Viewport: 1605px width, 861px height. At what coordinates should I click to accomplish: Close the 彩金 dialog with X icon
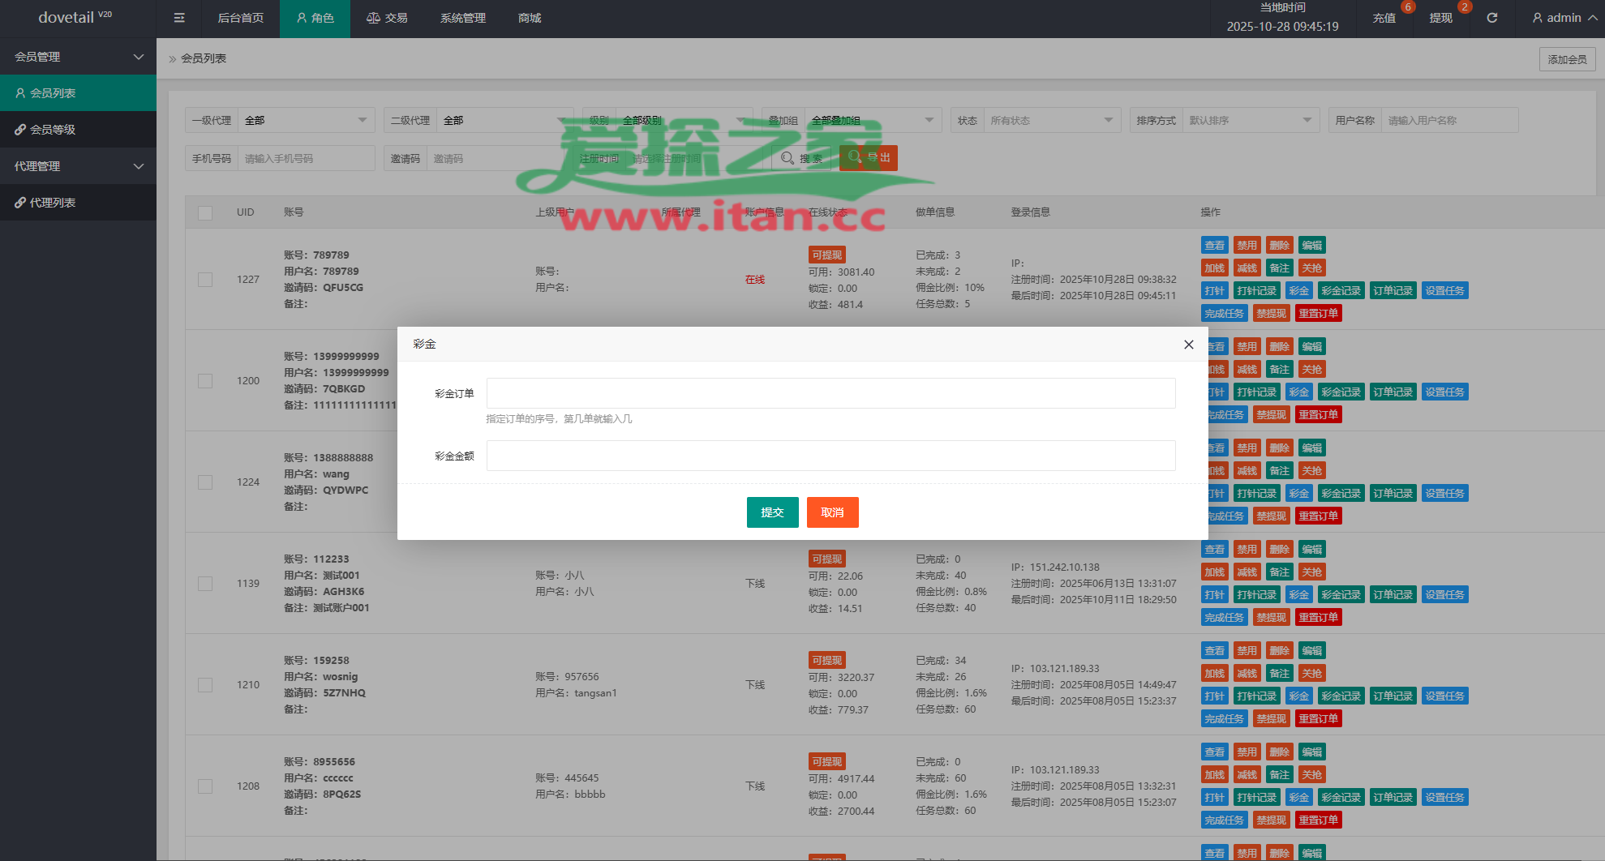click(x=1188, y=345)
